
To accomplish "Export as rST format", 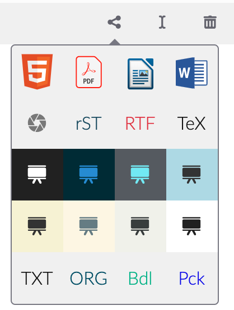I will pyautogui.click(x=88, y=124).
